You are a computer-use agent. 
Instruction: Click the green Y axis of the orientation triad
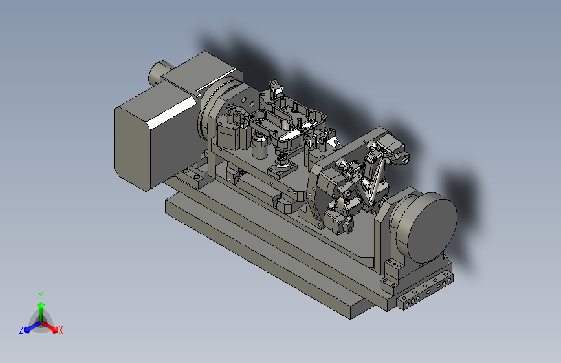(41, 311)
